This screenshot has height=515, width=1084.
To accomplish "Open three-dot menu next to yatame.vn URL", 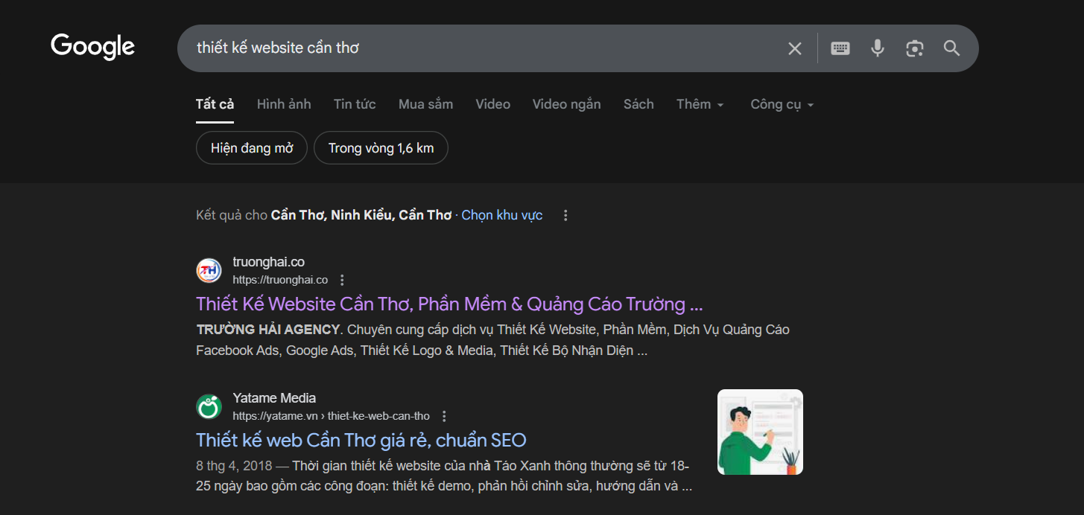I will (x=444, y=416).
